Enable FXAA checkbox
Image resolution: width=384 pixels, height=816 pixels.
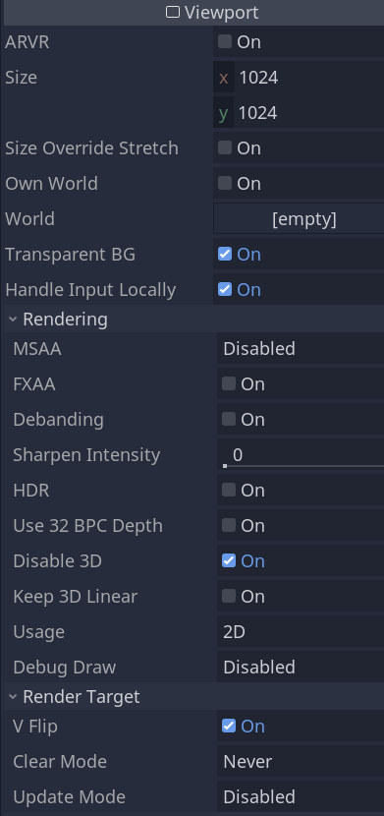[x=229, y=384]
